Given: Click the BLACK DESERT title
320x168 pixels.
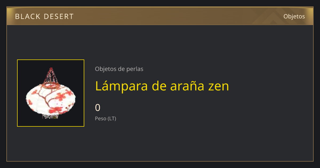Looking at the screenshot, I should coord(44,17).
